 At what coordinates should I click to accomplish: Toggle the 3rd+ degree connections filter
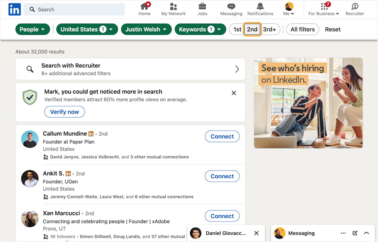(270, 29)
